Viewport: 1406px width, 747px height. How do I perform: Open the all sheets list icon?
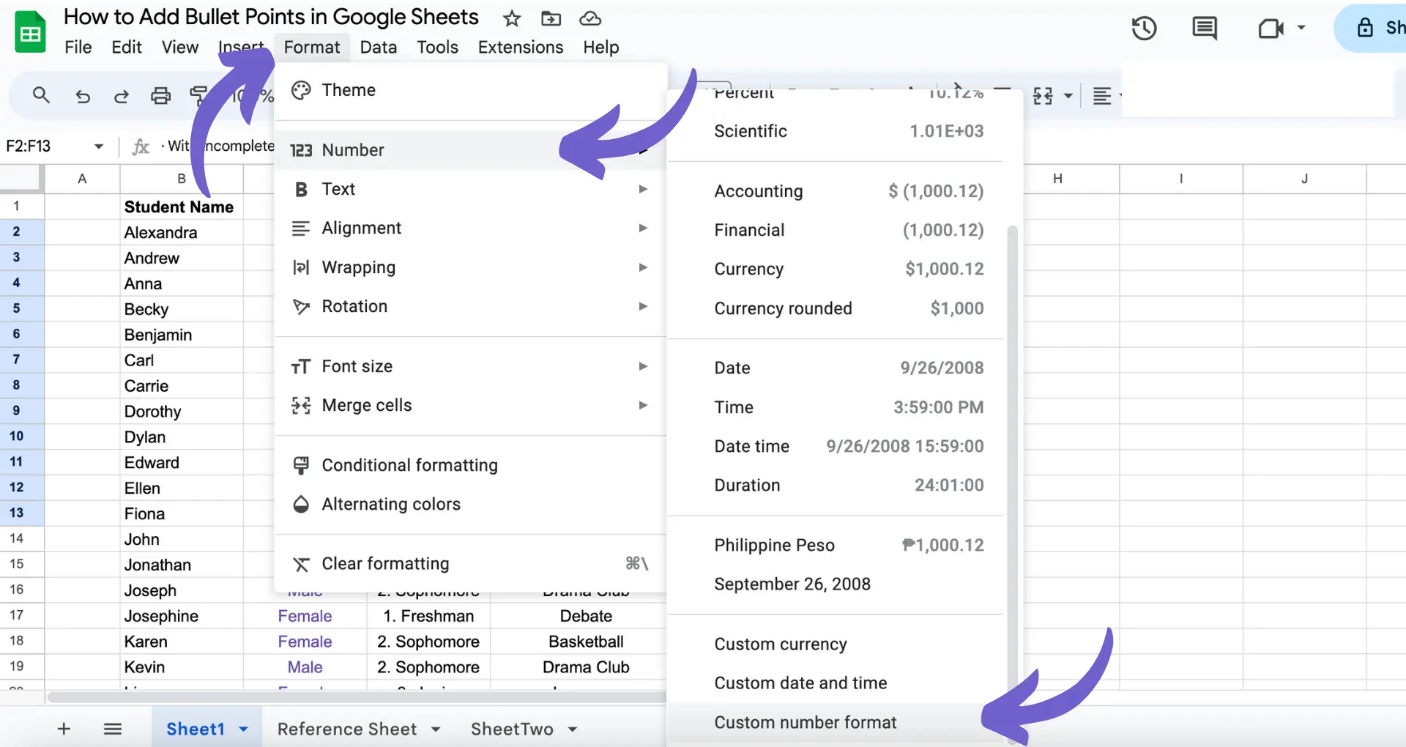112,729
